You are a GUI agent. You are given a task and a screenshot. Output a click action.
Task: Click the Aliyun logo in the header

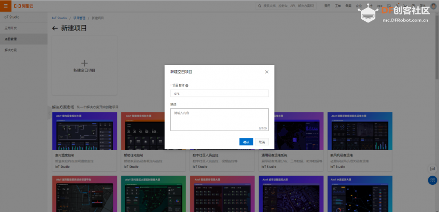pos(24,6)
